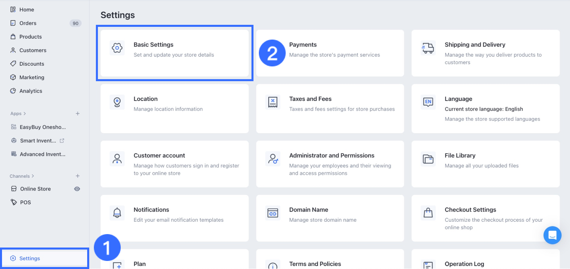Open the live chat support bubble
Viewport: 570px width, 269px height.
click(x=552, y=235)
